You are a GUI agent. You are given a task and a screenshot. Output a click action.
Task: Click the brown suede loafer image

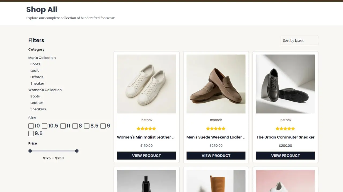point(216,84)
